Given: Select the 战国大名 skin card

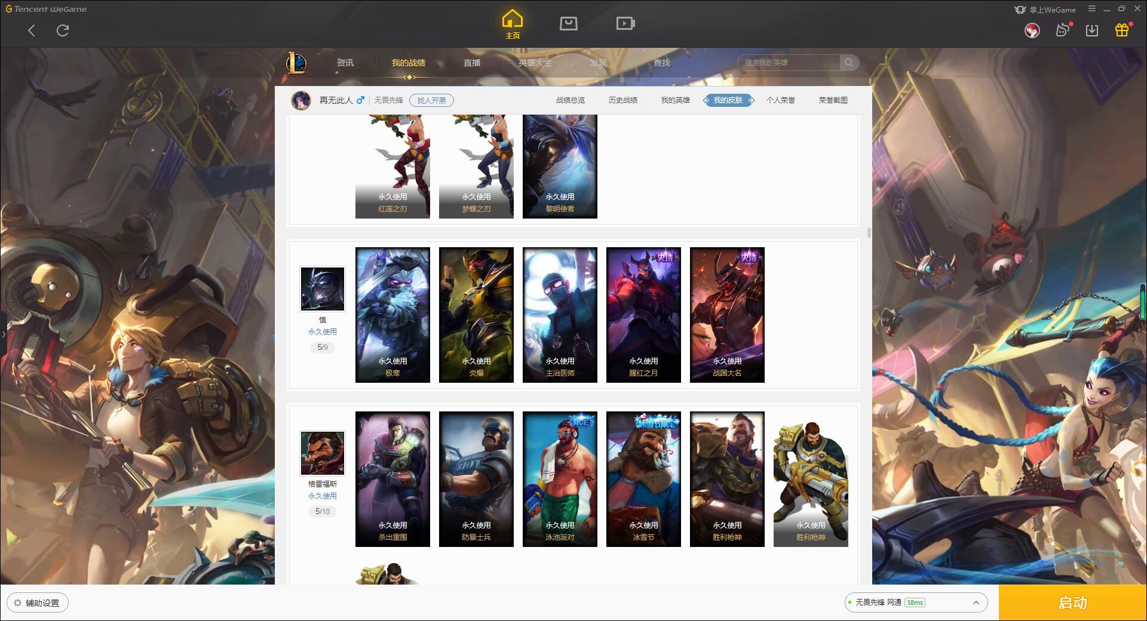Looking at the screenshot, I should coord(727,315).
